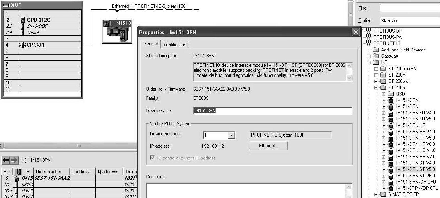Click the Additional Field Devices folder icon

coord(376,50)
